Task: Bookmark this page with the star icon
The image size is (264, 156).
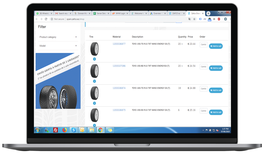Action: 194,19
